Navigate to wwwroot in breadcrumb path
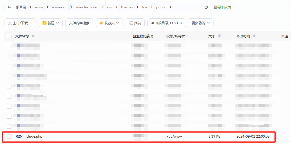 [x=59, y=7]
